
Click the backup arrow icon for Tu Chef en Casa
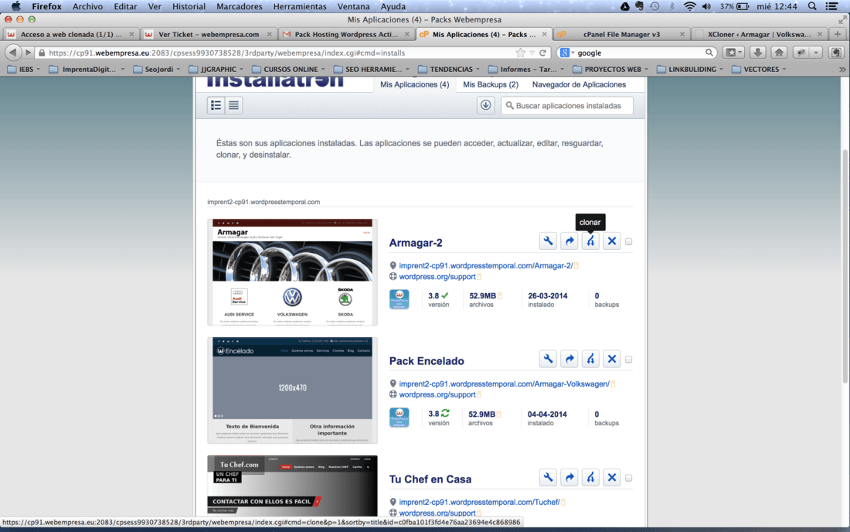pos(569,478)
